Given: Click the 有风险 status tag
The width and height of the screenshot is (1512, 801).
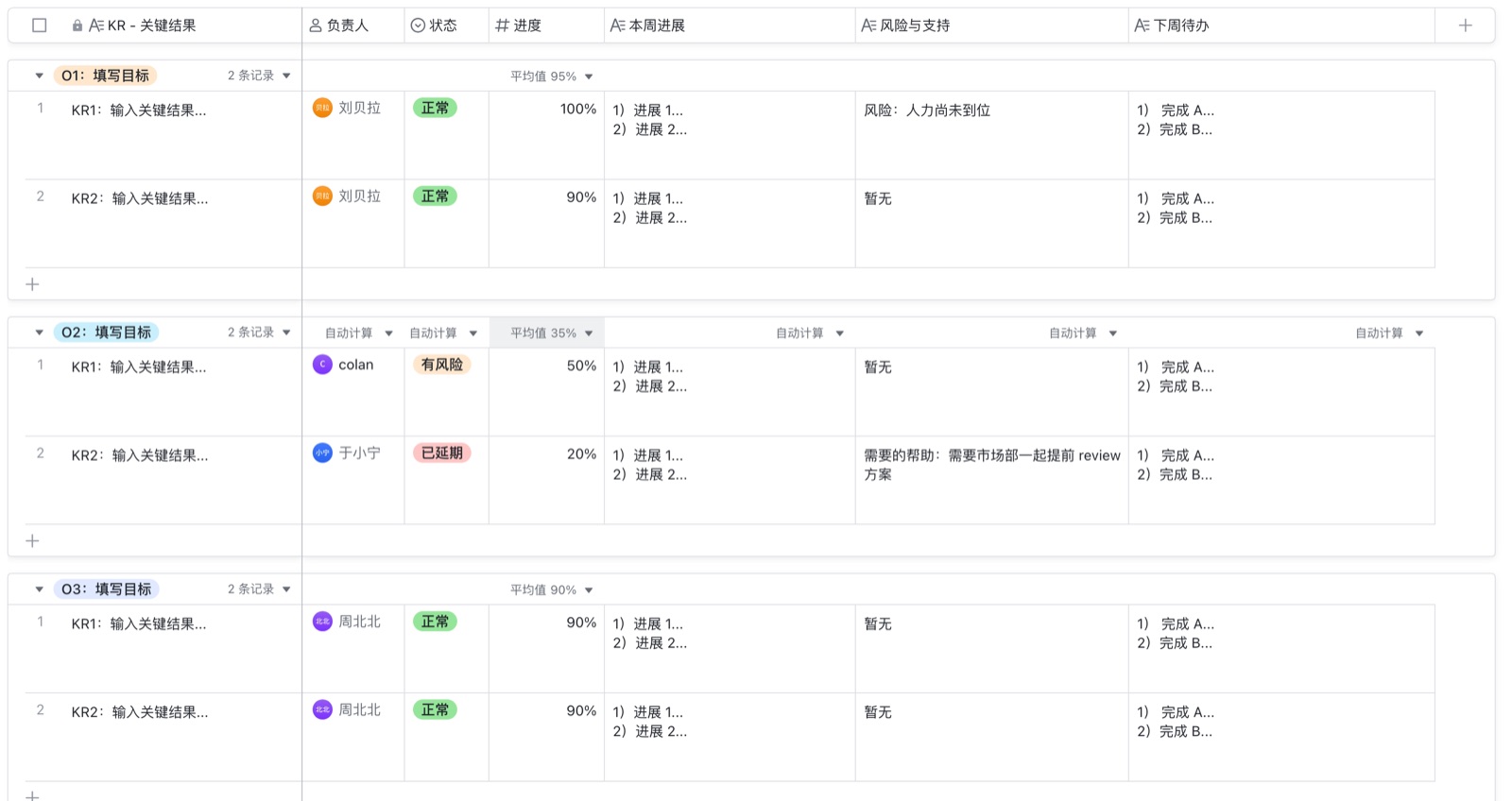Looking at the screenshot, I should pyautogui.click(x=442, y=365).
